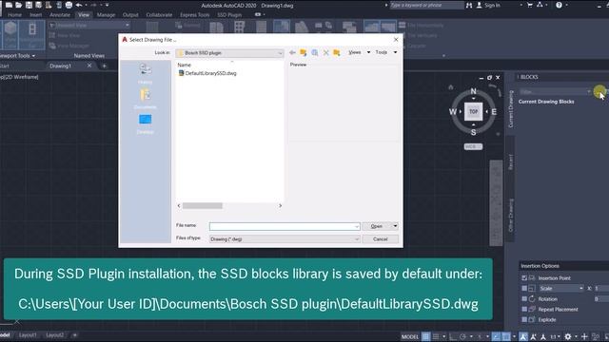Image resolution: width=609 pixels, height=342 pixels.
Task: Open the Home ribbon tab
Action: (x=15, y=15)
